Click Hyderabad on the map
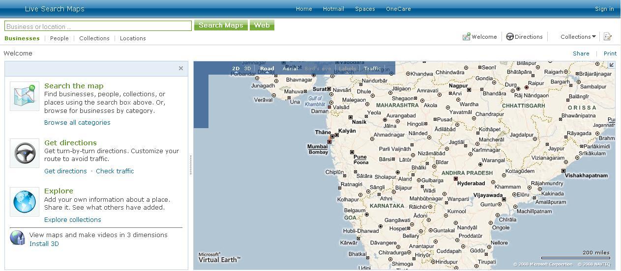 [x=471, y=184]
